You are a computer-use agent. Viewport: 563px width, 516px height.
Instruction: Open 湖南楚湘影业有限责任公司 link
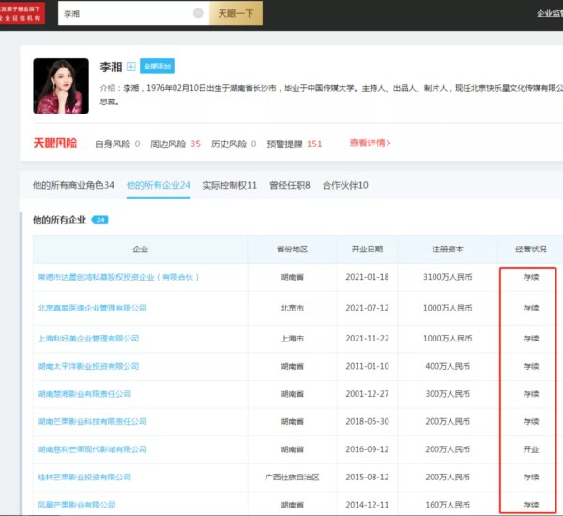(84, 394)
